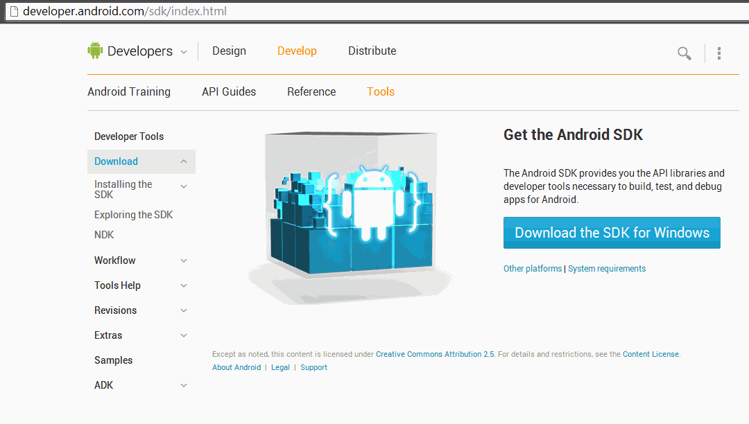View the System requirements link
Viewport: 749px width, 424px height.
coord(607,269)
